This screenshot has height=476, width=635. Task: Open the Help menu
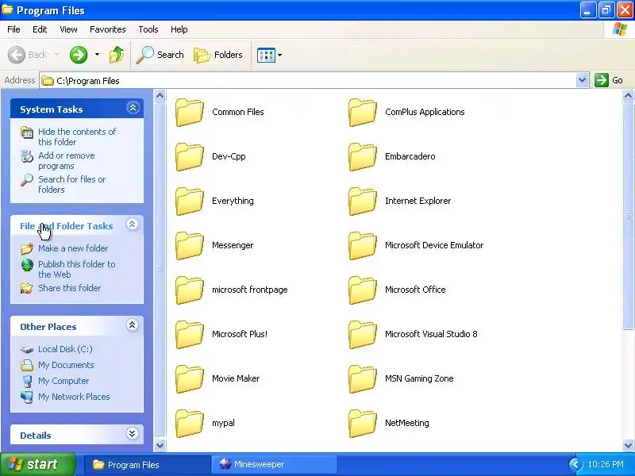[x=179, y=29]
